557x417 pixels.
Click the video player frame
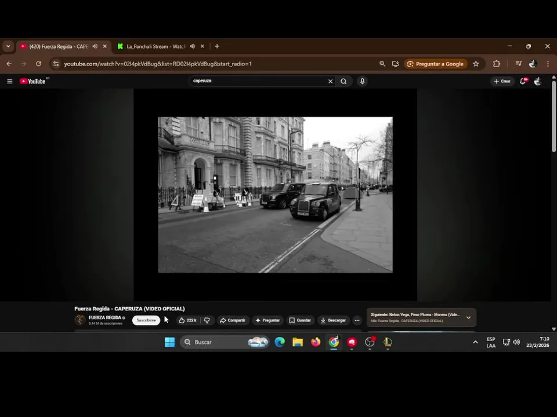coord(275,195)
